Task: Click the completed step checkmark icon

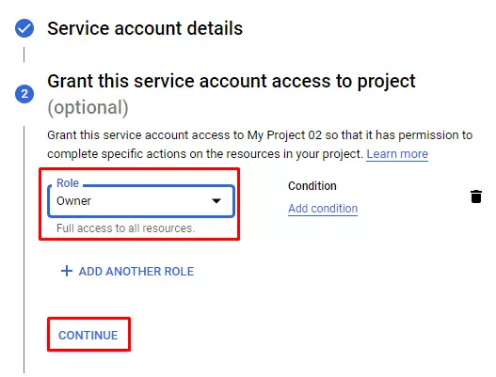Action: [x=24, y=28]
